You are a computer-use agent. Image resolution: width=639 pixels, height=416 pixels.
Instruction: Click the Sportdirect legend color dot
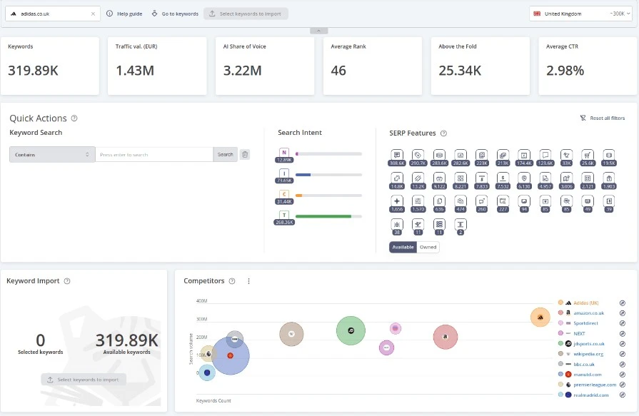560,323
